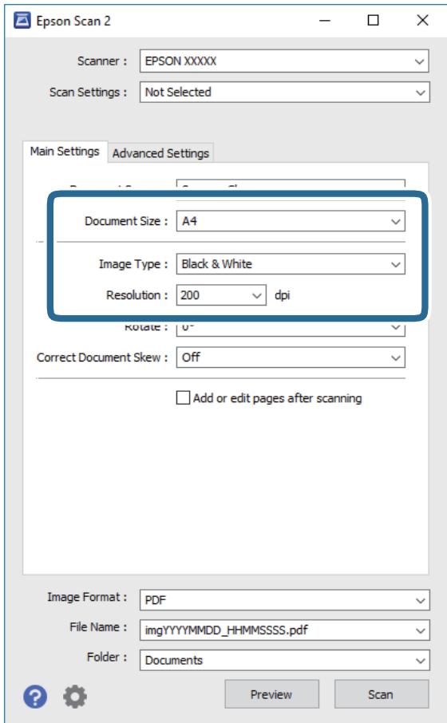Click the Resolution label

(136, 295)
